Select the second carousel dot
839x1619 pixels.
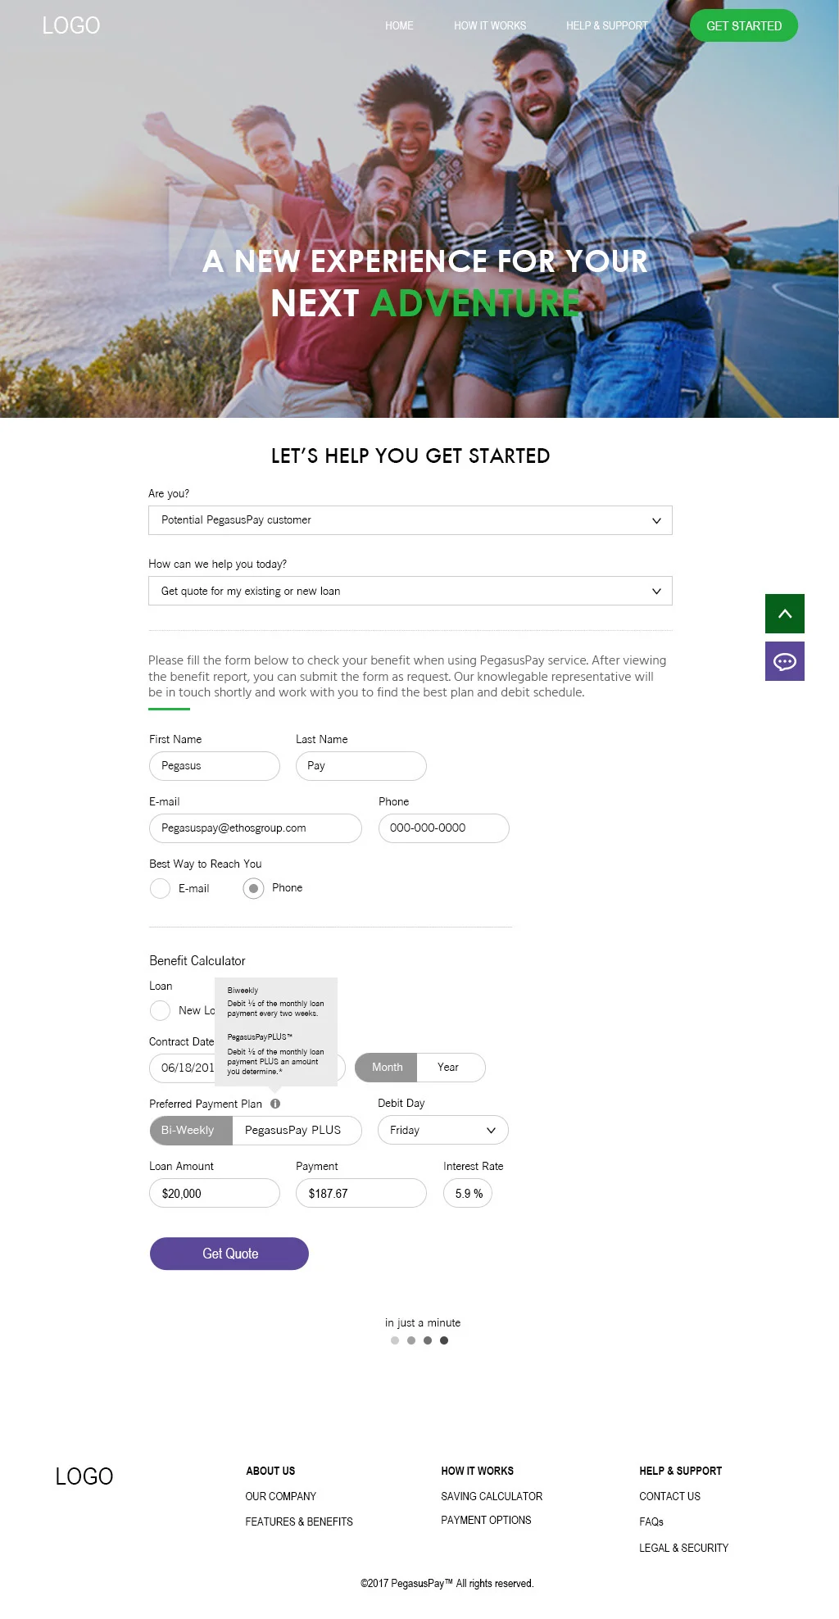[x=411, y=1340]
